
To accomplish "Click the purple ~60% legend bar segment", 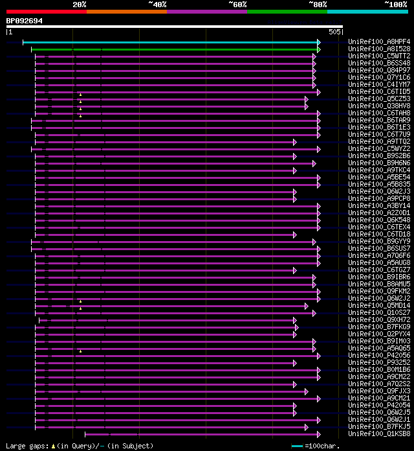I will 207,12.
